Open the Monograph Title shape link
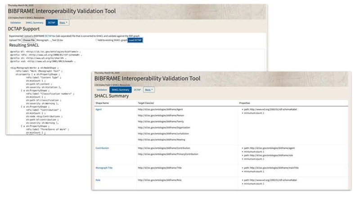The image size is (360, 202). [x=104, y=168]
